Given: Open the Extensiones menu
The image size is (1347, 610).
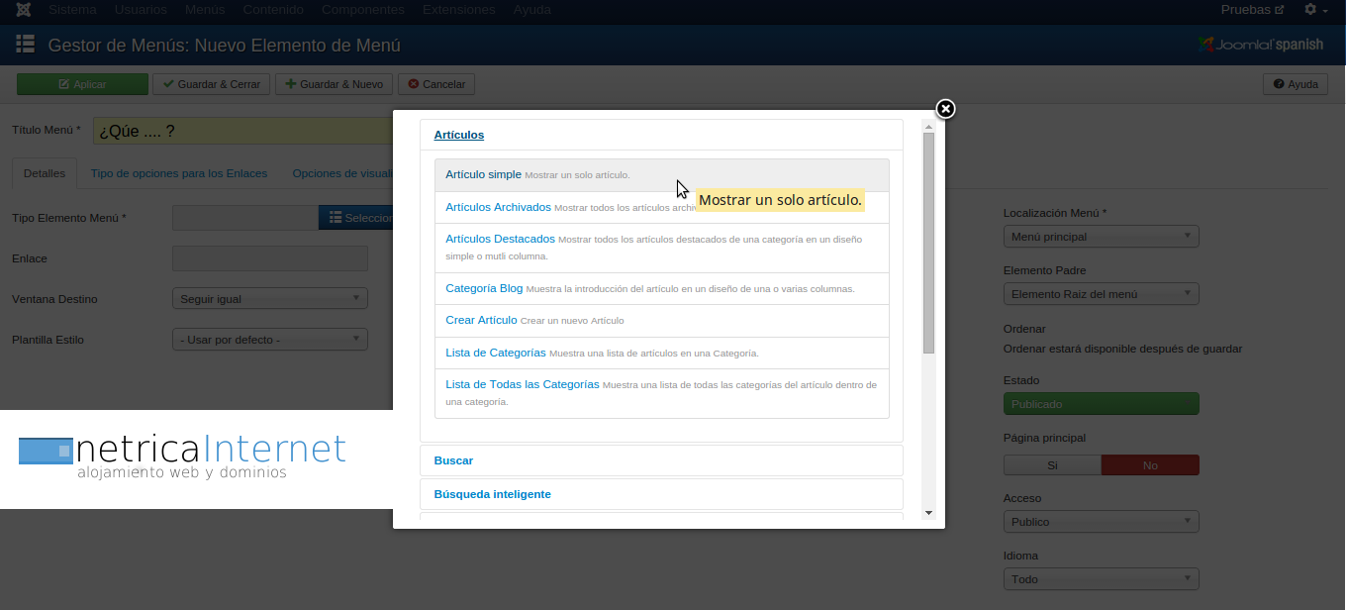Looking at the screenshot, I should click(458, 10).
